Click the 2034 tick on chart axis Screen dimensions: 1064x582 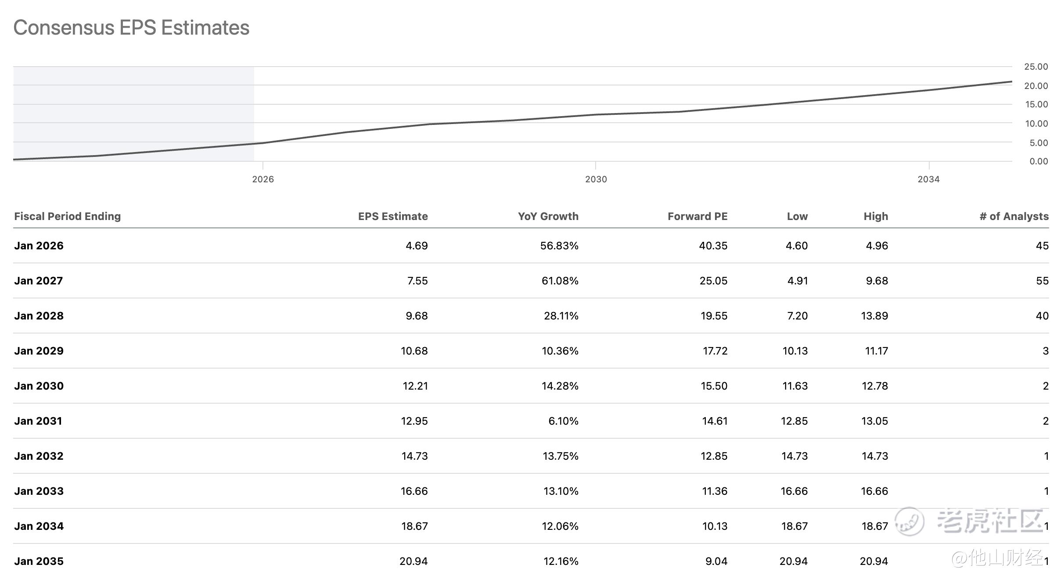[928, 179]
